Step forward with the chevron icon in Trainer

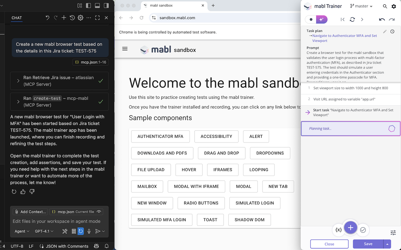[362, 19]
